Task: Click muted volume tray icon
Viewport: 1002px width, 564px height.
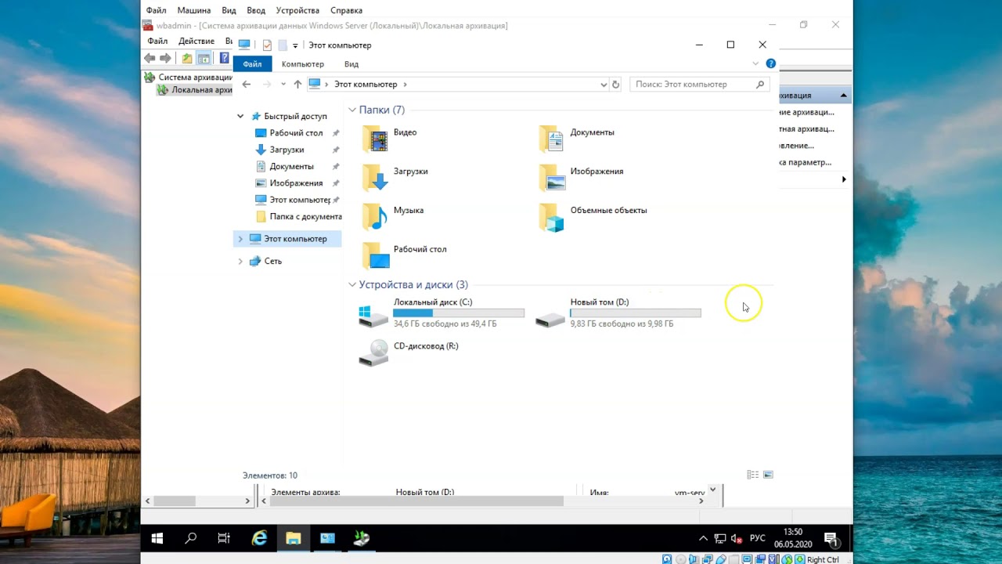Action: pyautogui.click(x=737, y=538)
